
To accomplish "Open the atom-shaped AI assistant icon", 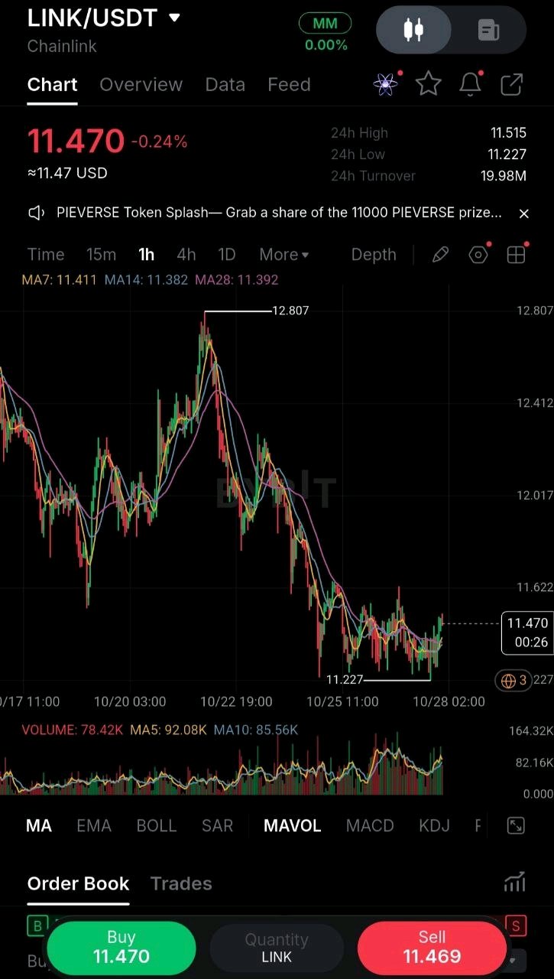I will (x=386, y=84).
